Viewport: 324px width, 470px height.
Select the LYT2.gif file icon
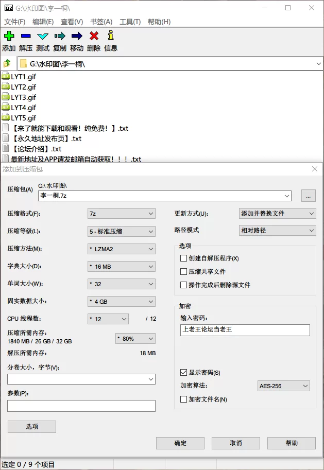point(6,86)
